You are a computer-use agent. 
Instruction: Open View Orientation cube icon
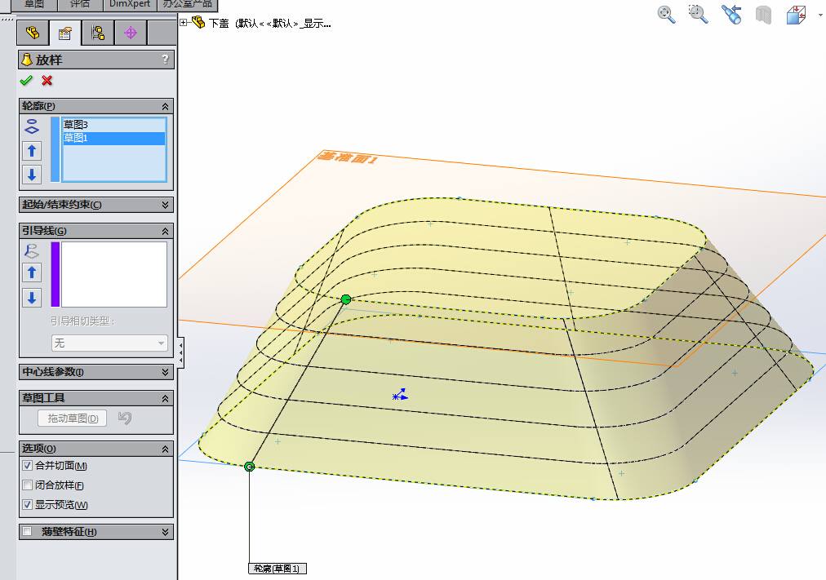click(x=796, y=15)
